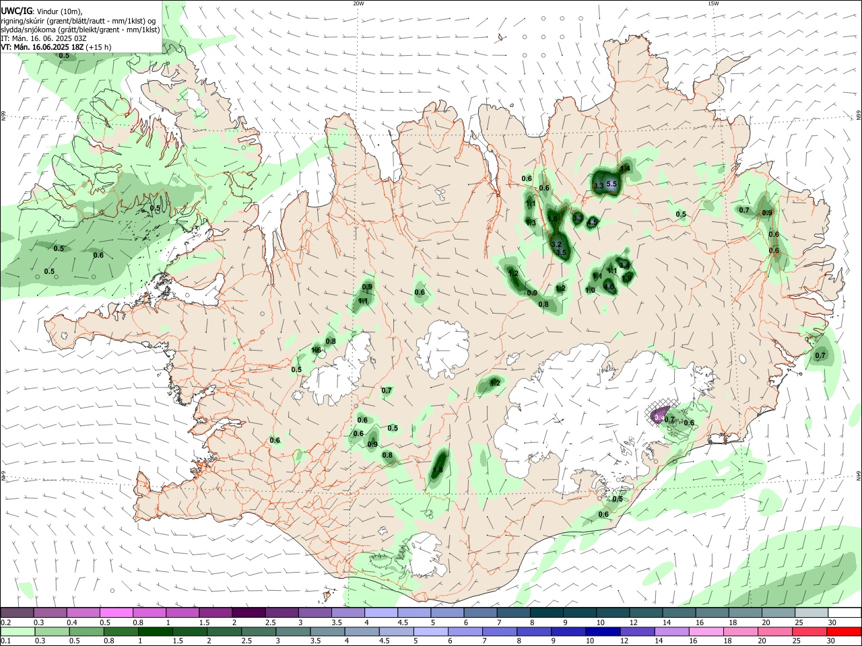Select the 1.9 rainfall label on the map

coord(627,277)
